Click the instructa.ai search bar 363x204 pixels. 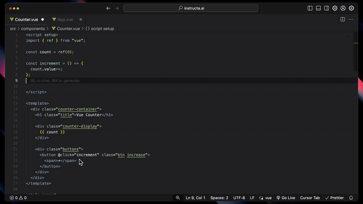coord(191,8)
